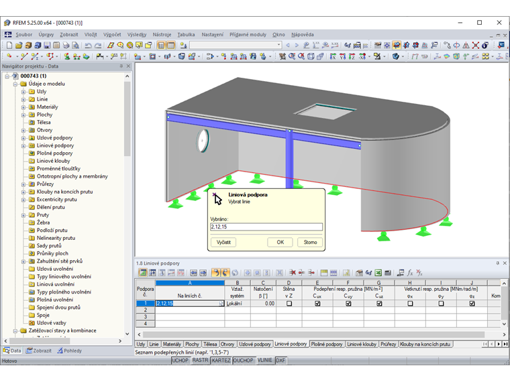The width and height of the screenshot is (510, 382).
Task: Open formula editor fx icon in table toolbar
Action: (410, 273)
